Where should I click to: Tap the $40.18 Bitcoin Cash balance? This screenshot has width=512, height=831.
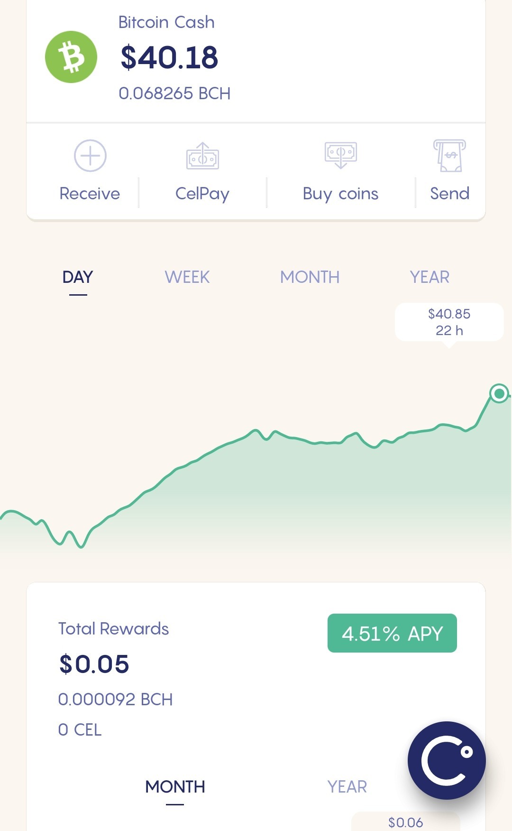click(169, 57)
